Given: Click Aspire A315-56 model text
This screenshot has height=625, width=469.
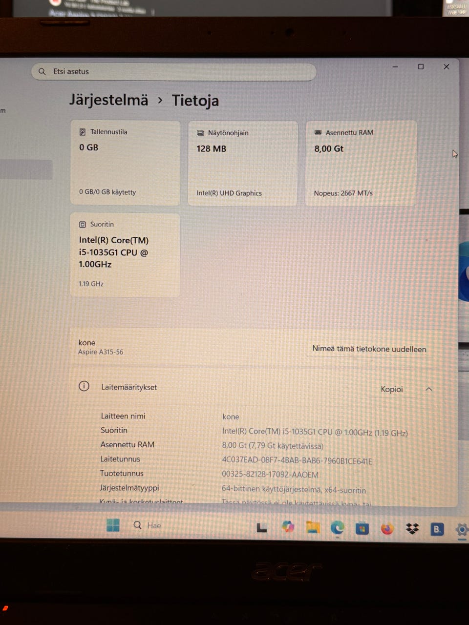Looking at the screenshot, I should (101, 352).
